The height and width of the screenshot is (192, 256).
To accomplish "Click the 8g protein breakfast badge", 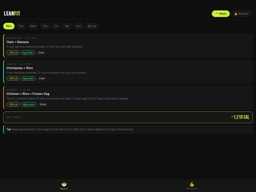I will pos(28,53).
